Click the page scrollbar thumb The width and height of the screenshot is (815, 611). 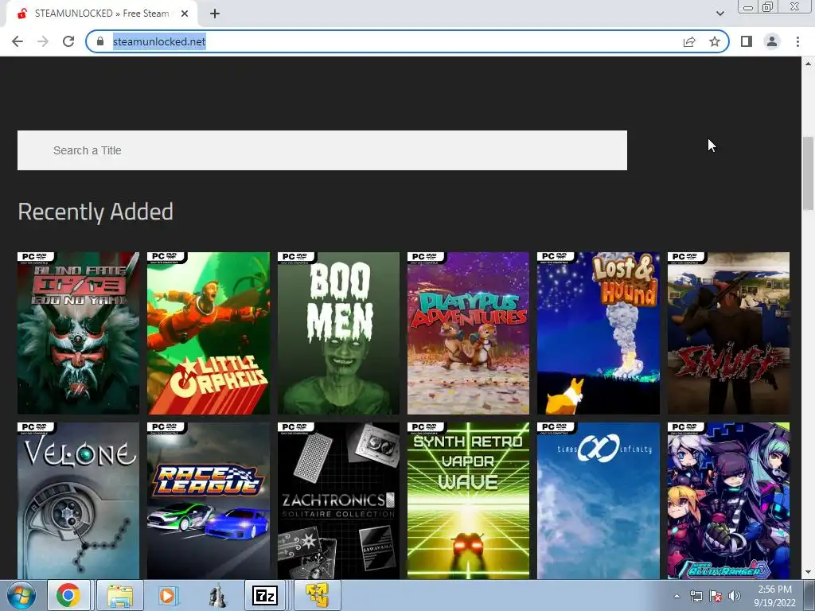[808, 173]
